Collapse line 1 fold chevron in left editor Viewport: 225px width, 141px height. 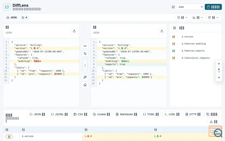pos(8,42)
